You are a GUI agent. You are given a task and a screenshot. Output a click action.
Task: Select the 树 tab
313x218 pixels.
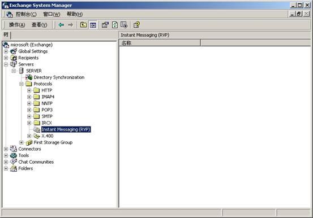pyautogui.click(x=6, y=34)
